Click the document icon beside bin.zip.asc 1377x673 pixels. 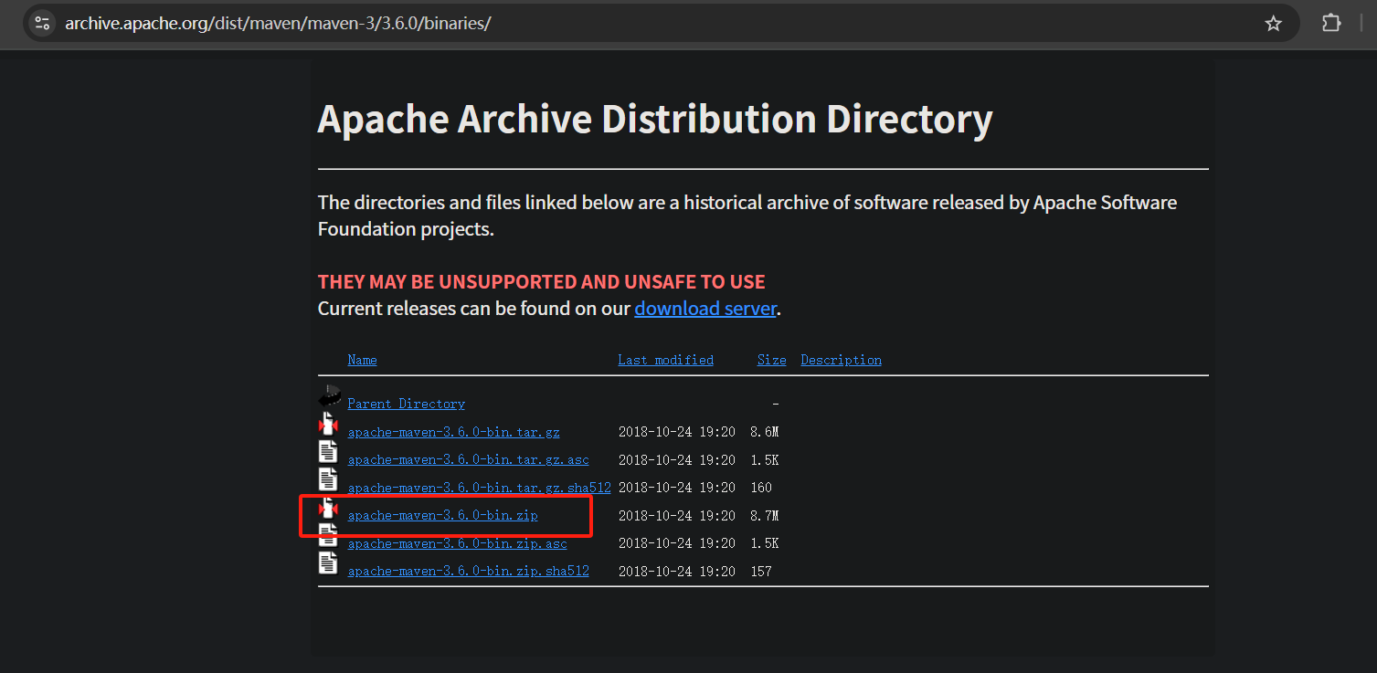328,535
